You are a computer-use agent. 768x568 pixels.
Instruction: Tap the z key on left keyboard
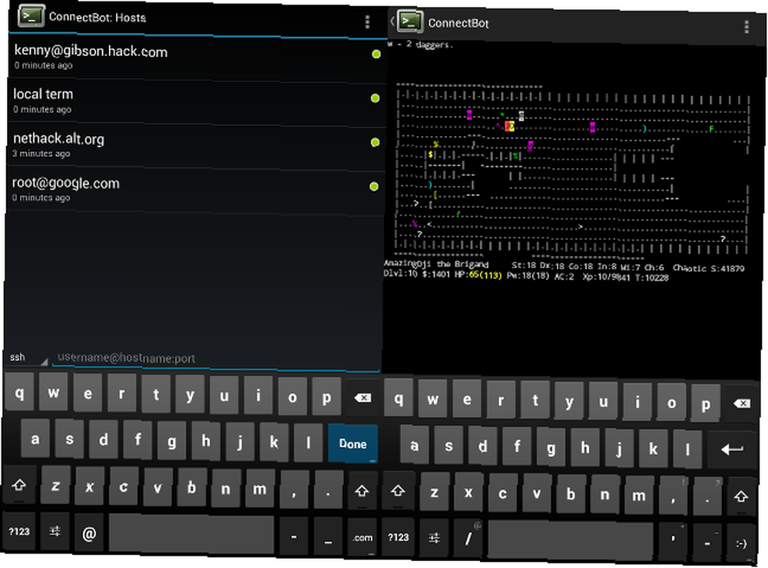click(55, 486)
